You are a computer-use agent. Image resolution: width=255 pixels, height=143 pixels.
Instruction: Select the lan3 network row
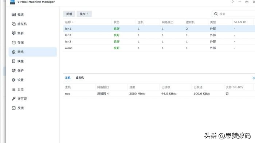pyautogui.click(x=159, y=42)
